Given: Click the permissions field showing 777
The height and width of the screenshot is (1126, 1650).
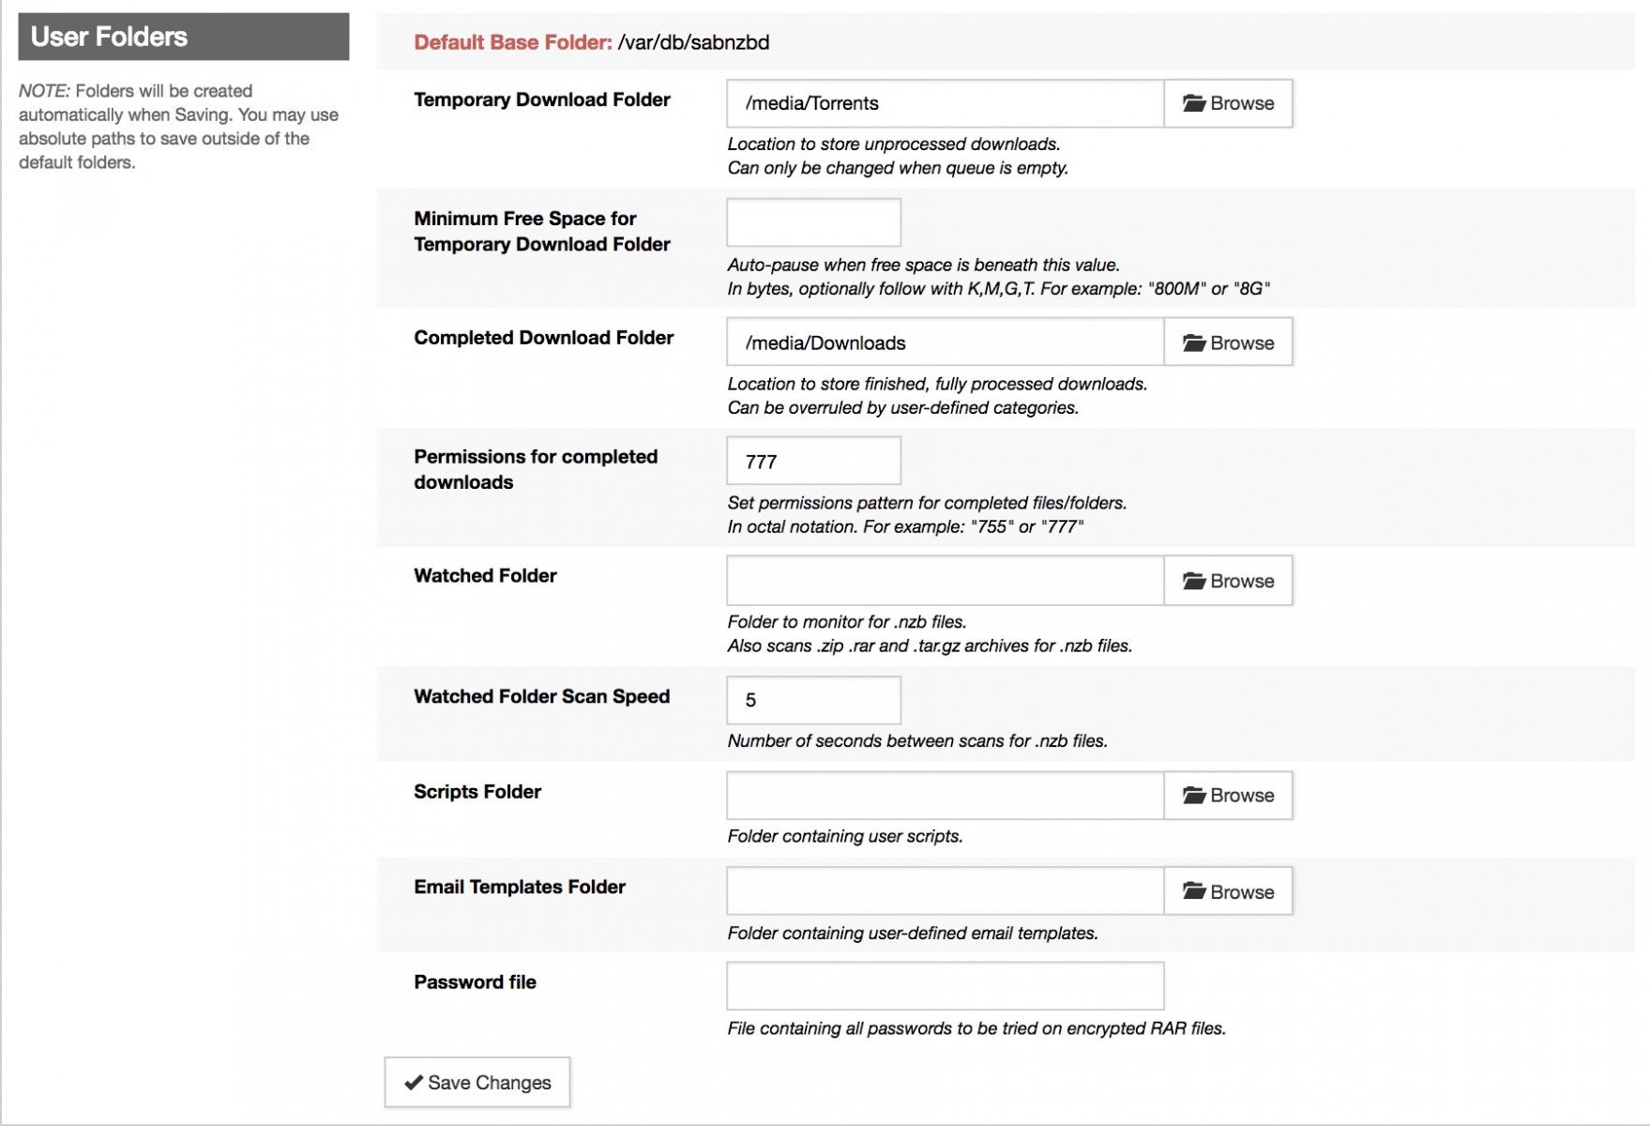Looking at the screenshot, I should [x=813, y=462].
